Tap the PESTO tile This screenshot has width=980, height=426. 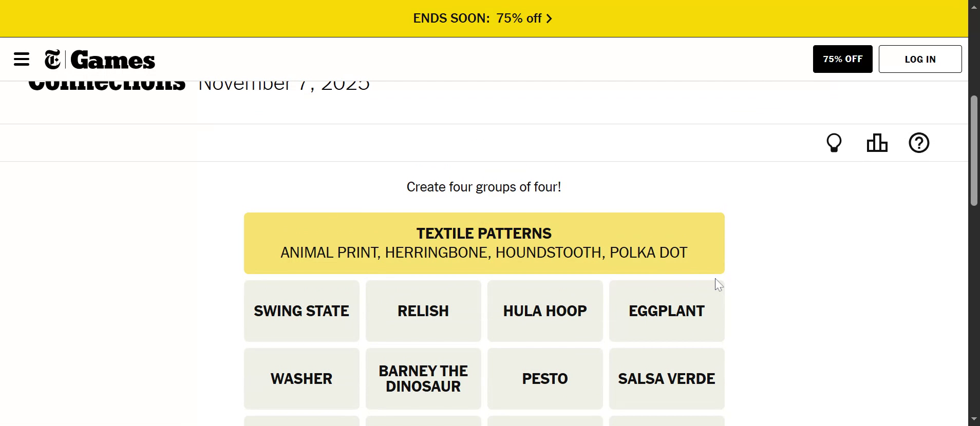click(x=545, y=379)
